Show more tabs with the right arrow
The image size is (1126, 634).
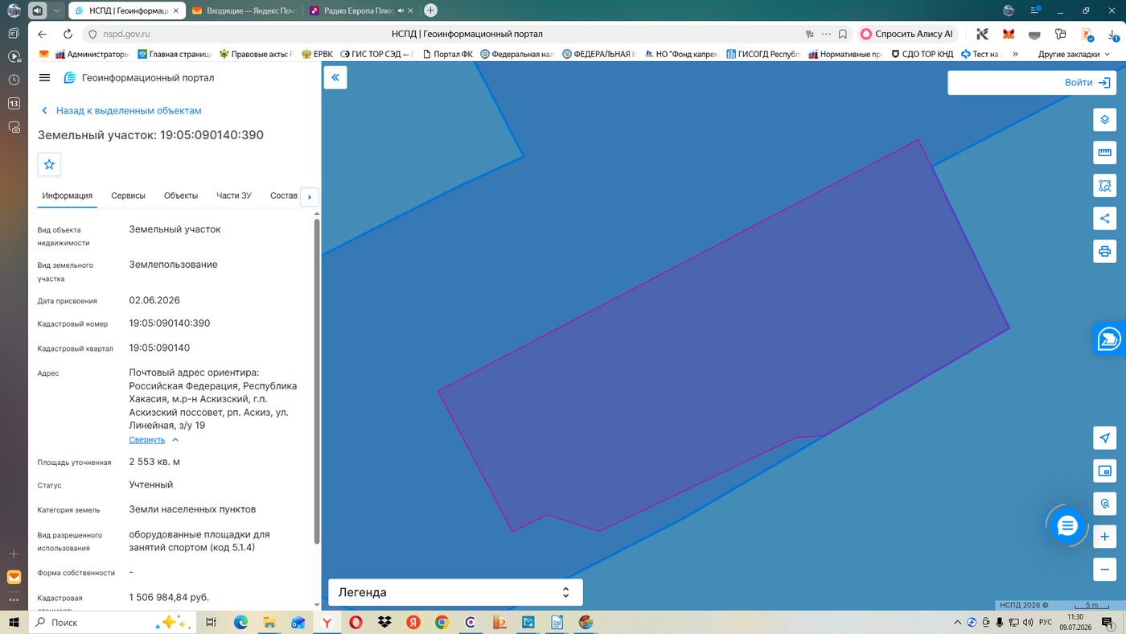point(310,197)
